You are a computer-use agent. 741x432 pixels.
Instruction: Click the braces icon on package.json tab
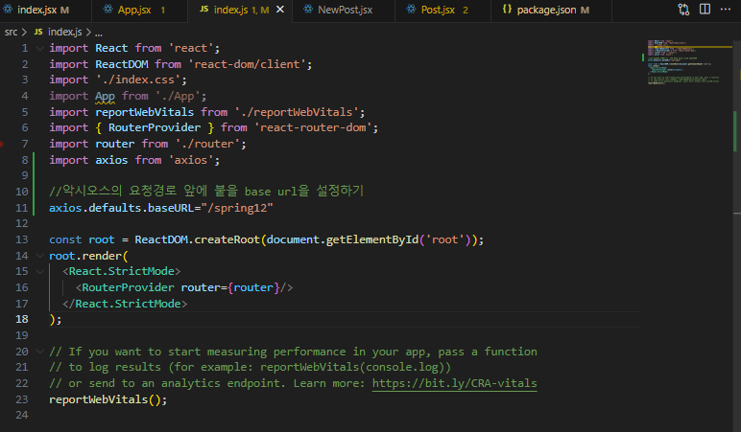tap(507, 10)
